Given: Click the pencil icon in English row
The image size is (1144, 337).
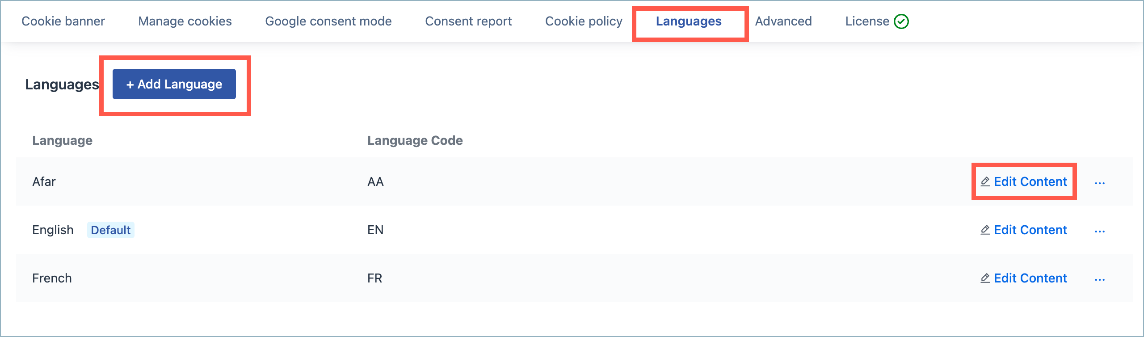Looking at the screenshot, I should coord(985,230).
